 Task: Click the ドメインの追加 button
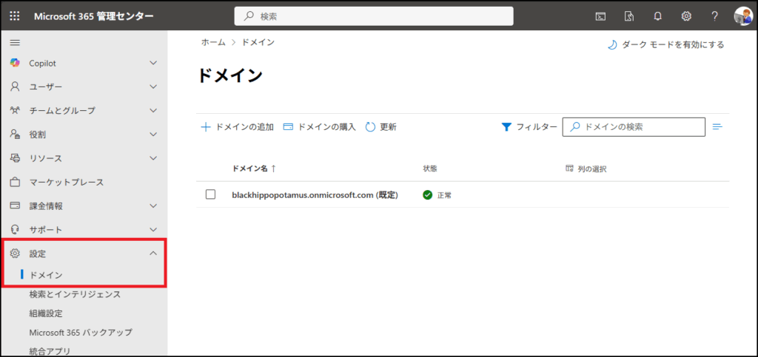(238, 127)
